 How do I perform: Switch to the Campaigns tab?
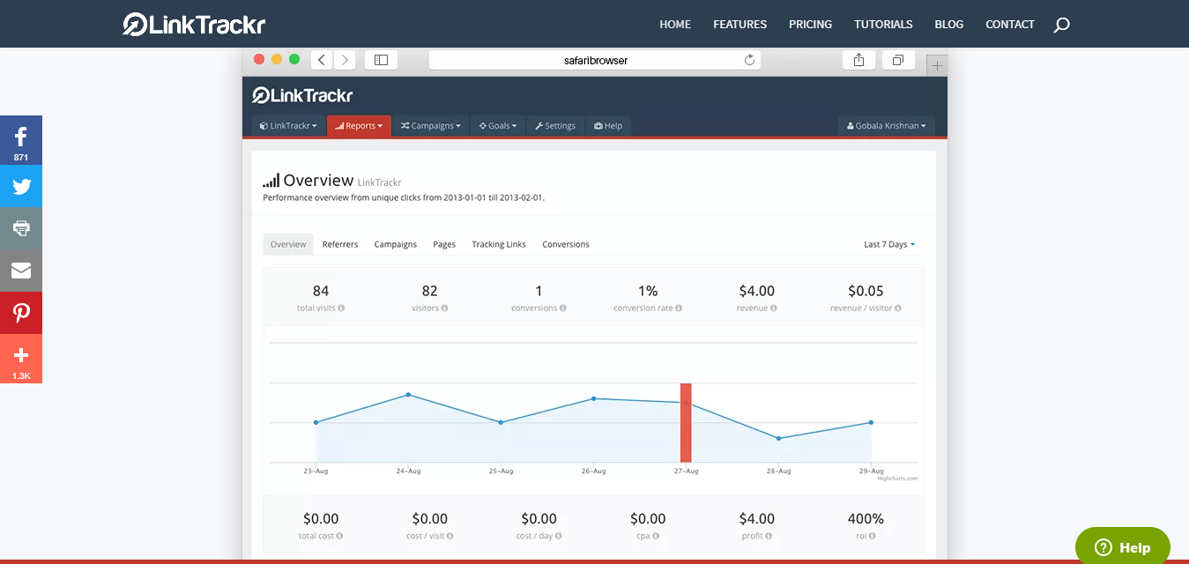tap(396, 244)
